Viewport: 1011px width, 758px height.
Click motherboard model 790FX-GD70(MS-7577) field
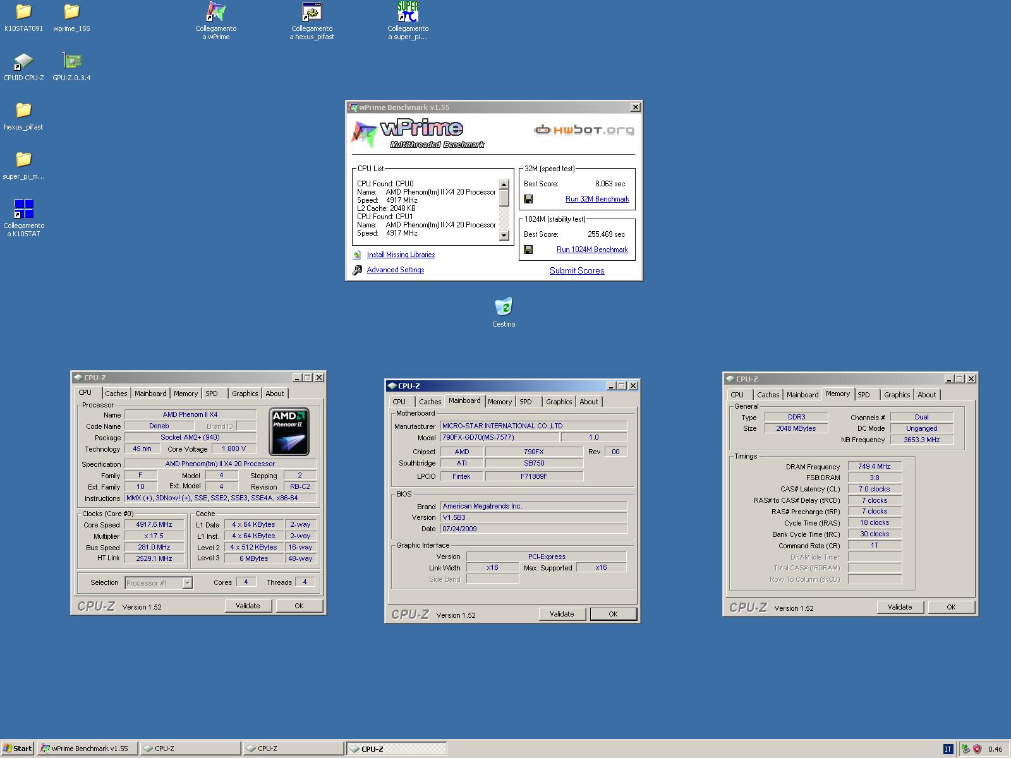pyautogui.click(x=499, y=438)
